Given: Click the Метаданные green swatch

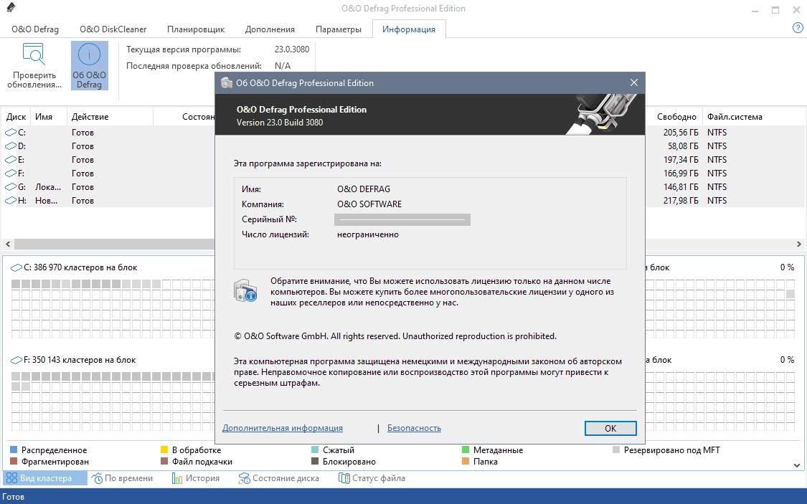Looking at the screenshot, I should click(466, 450).
